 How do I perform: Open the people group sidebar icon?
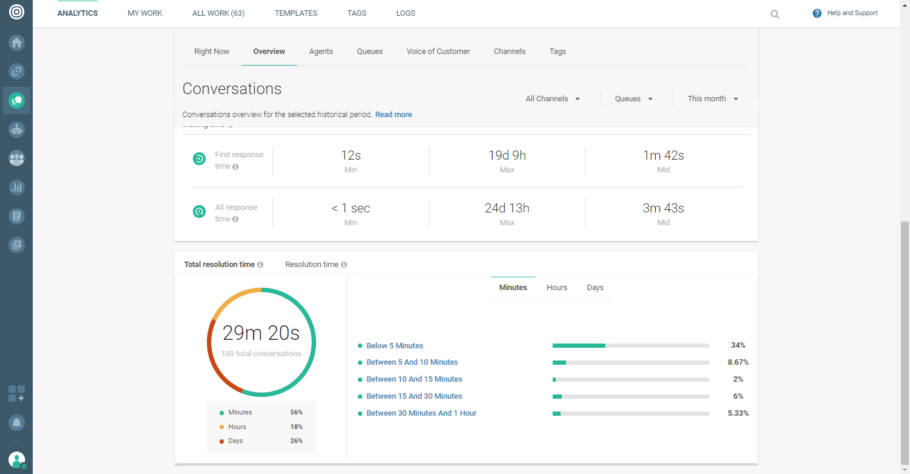tap(16, 158)
